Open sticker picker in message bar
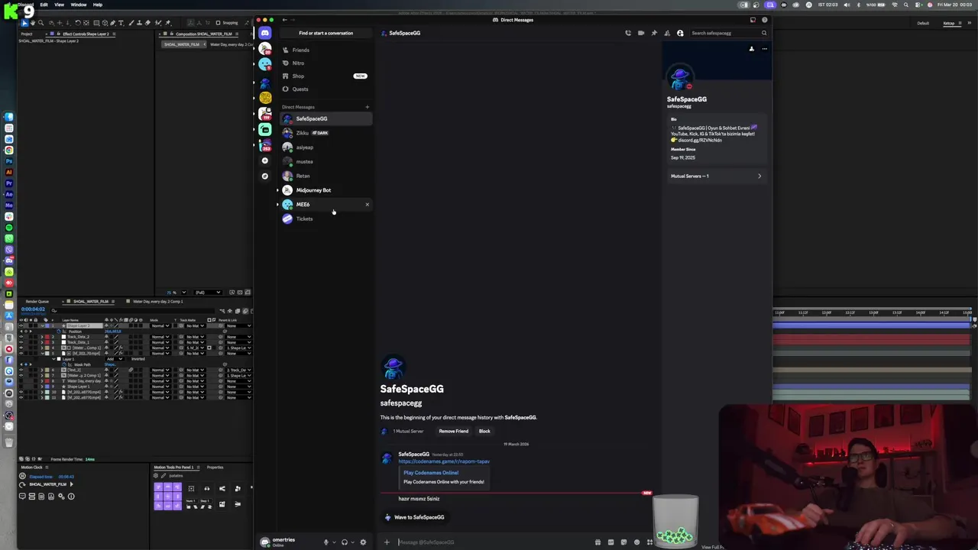978x550 pixels. tap(623, 542)
